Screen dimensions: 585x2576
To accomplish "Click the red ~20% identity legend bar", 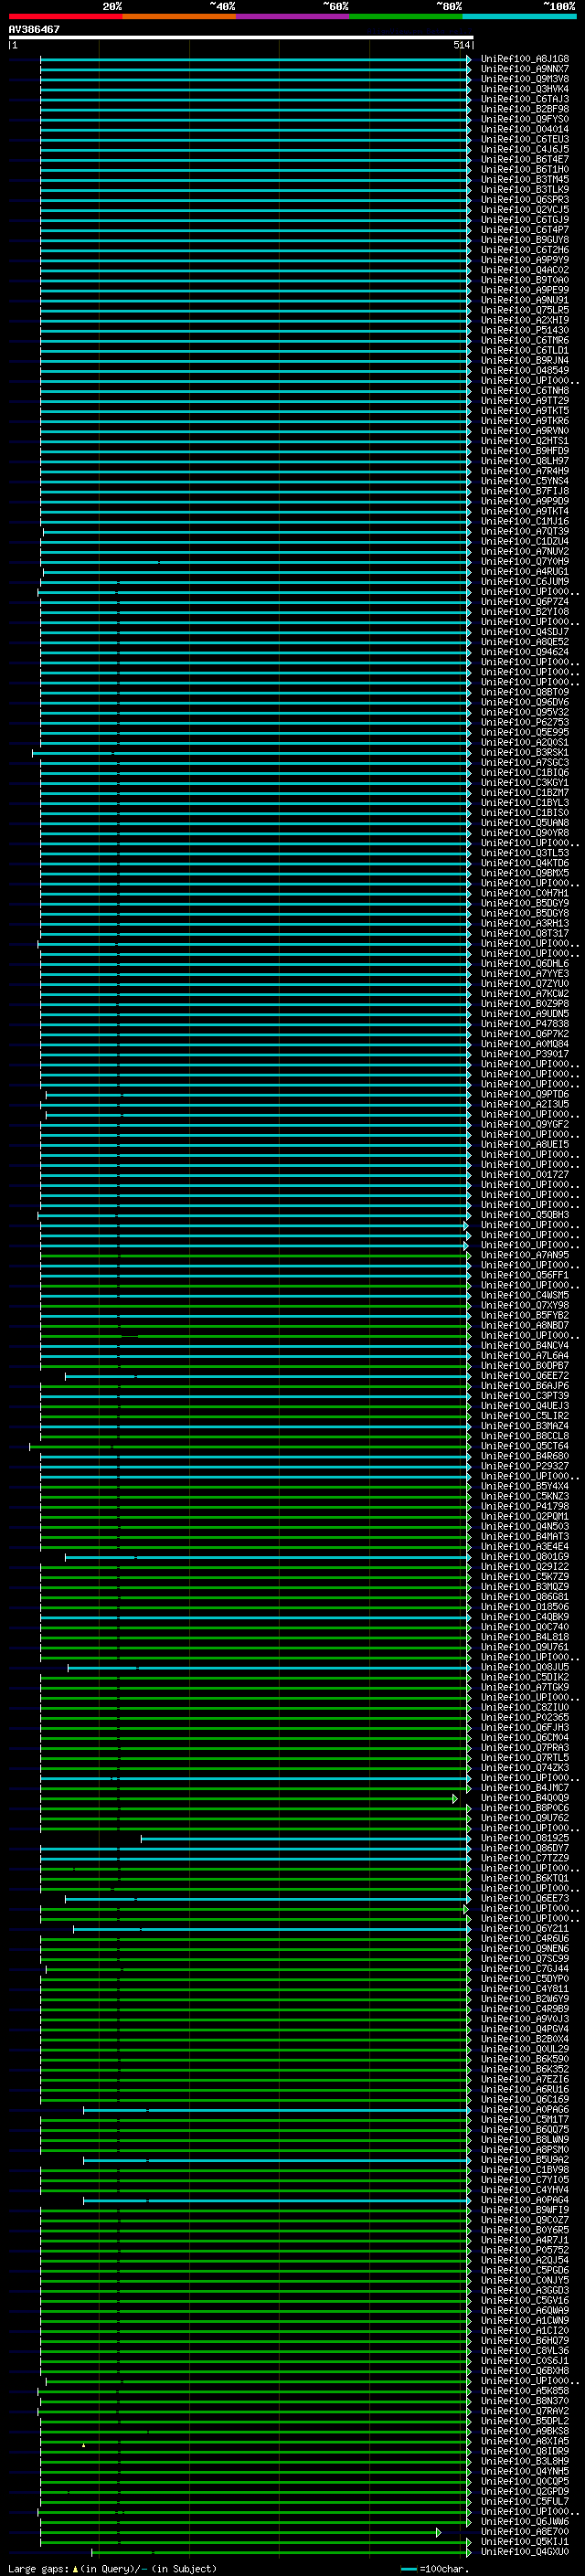I will point(65,17).
